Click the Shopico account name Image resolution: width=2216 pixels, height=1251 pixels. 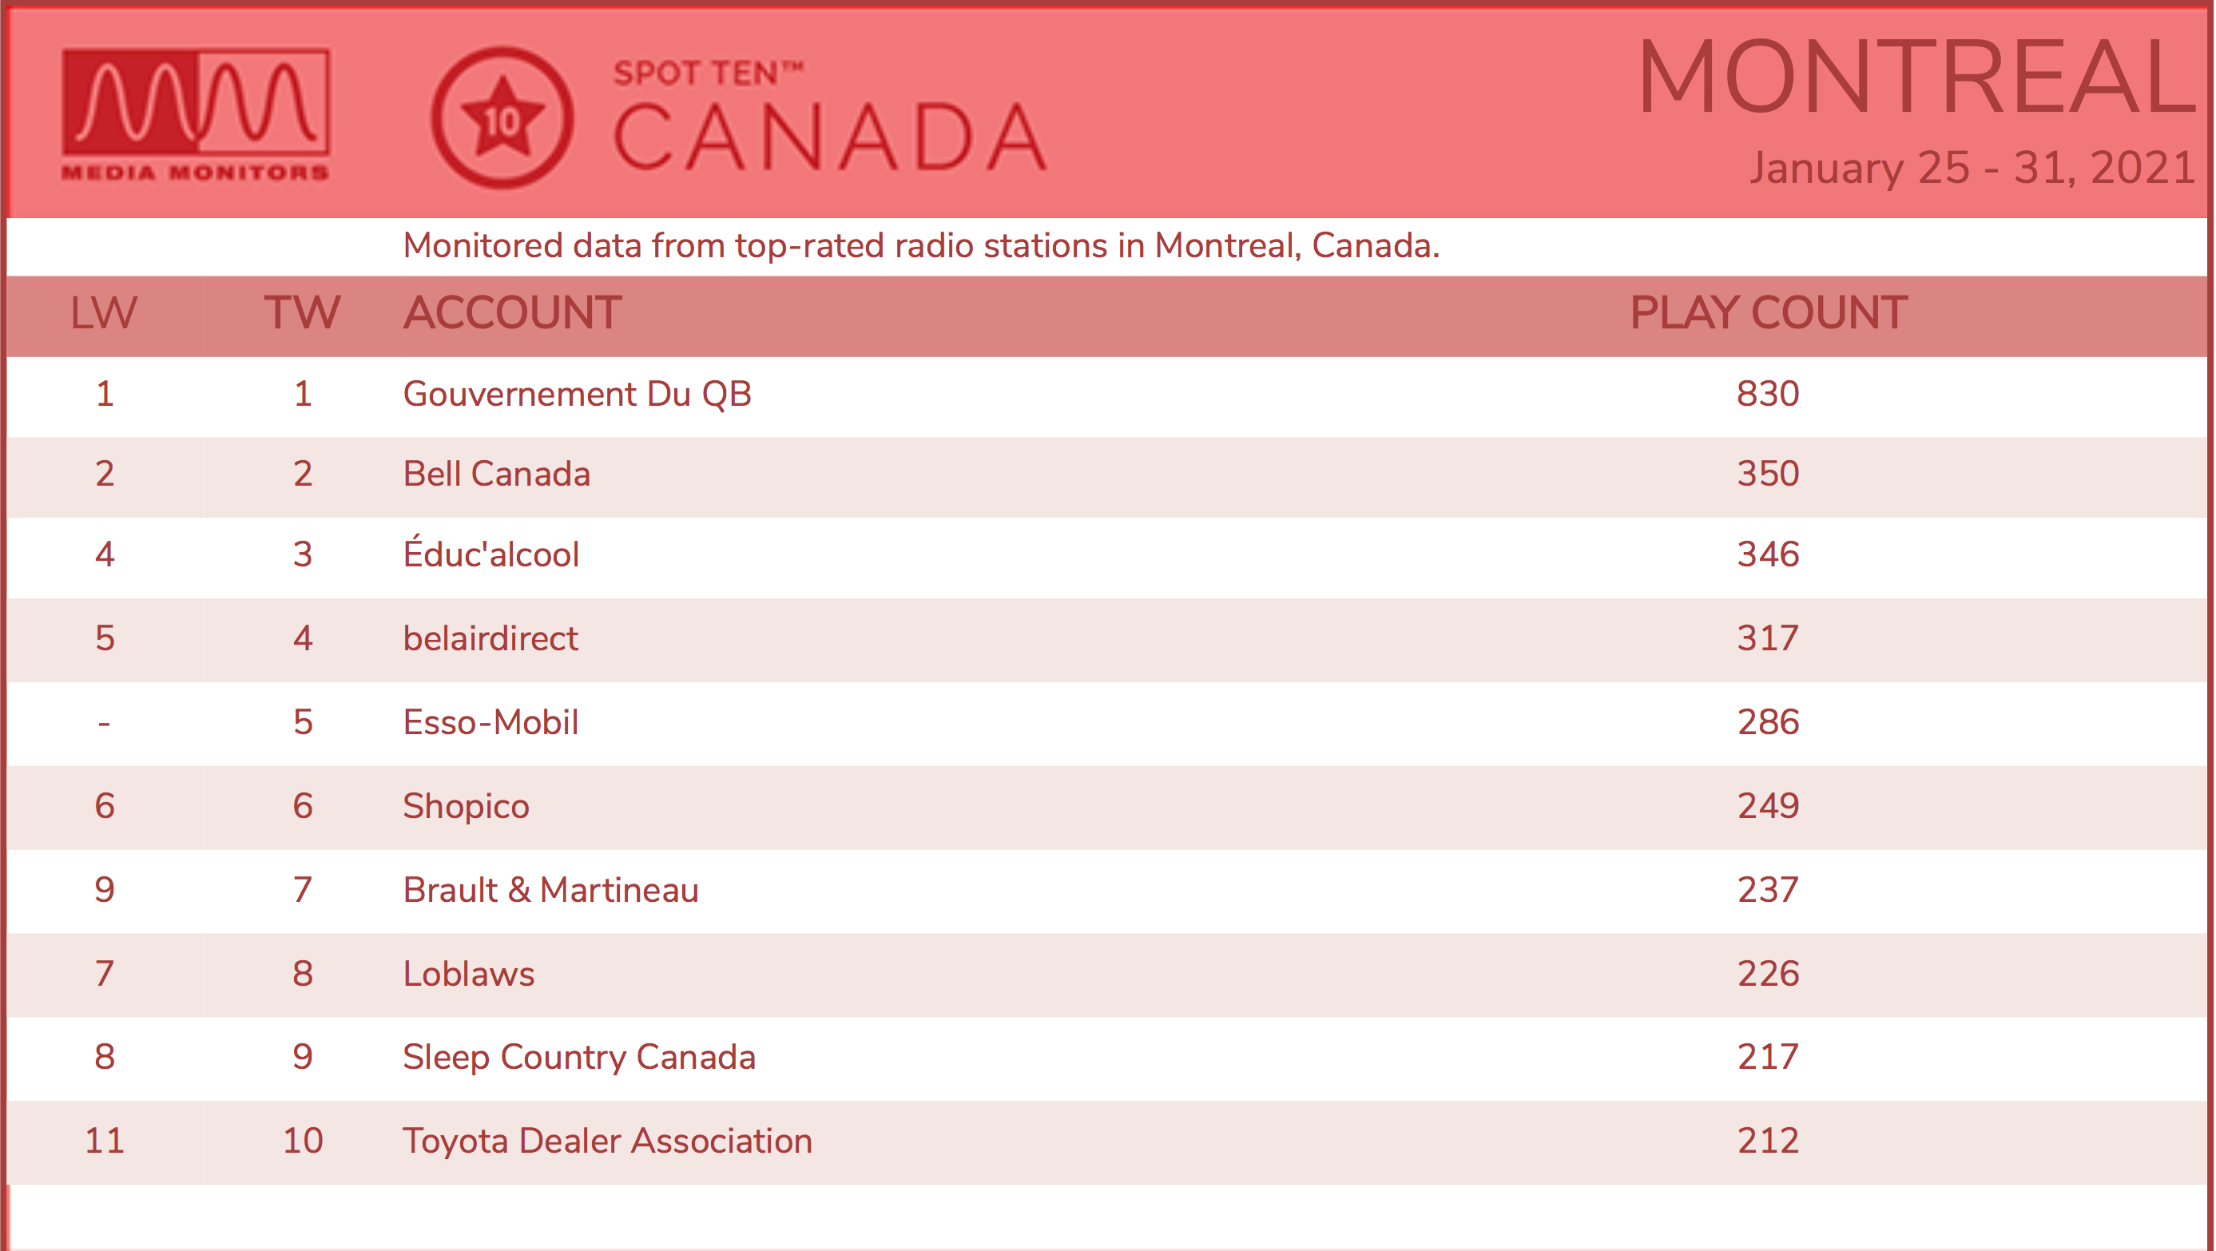tap(466, 807)
